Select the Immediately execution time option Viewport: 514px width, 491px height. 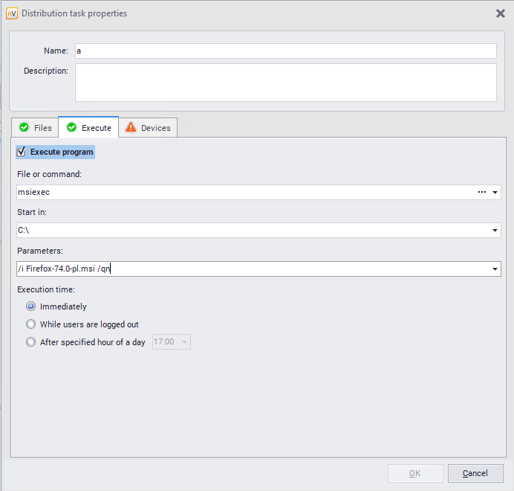pyautogui.click(x=30, y=307)
